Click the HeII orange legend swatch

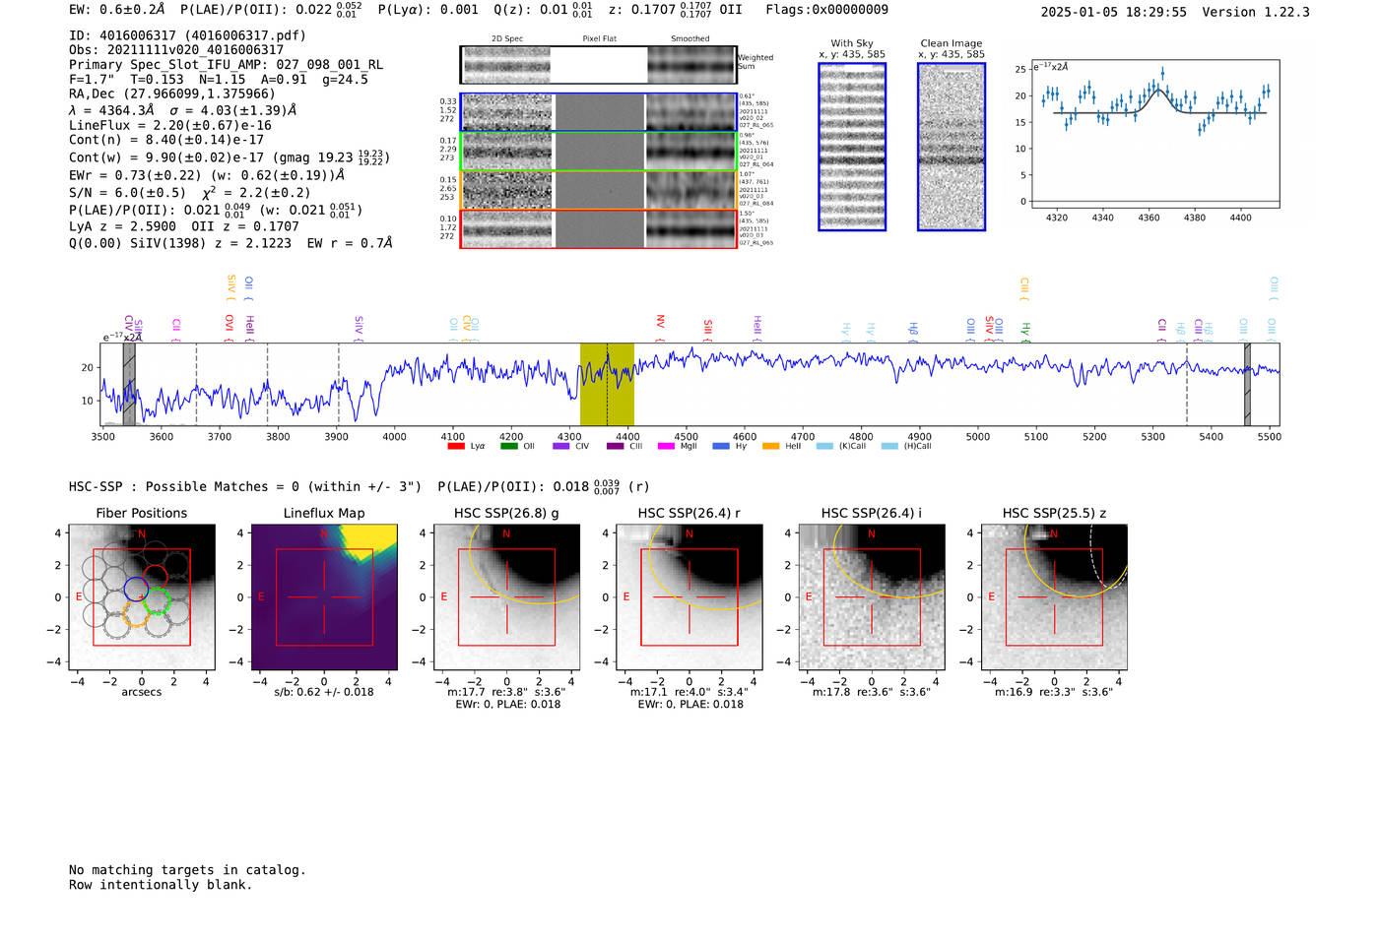[770, 446]
